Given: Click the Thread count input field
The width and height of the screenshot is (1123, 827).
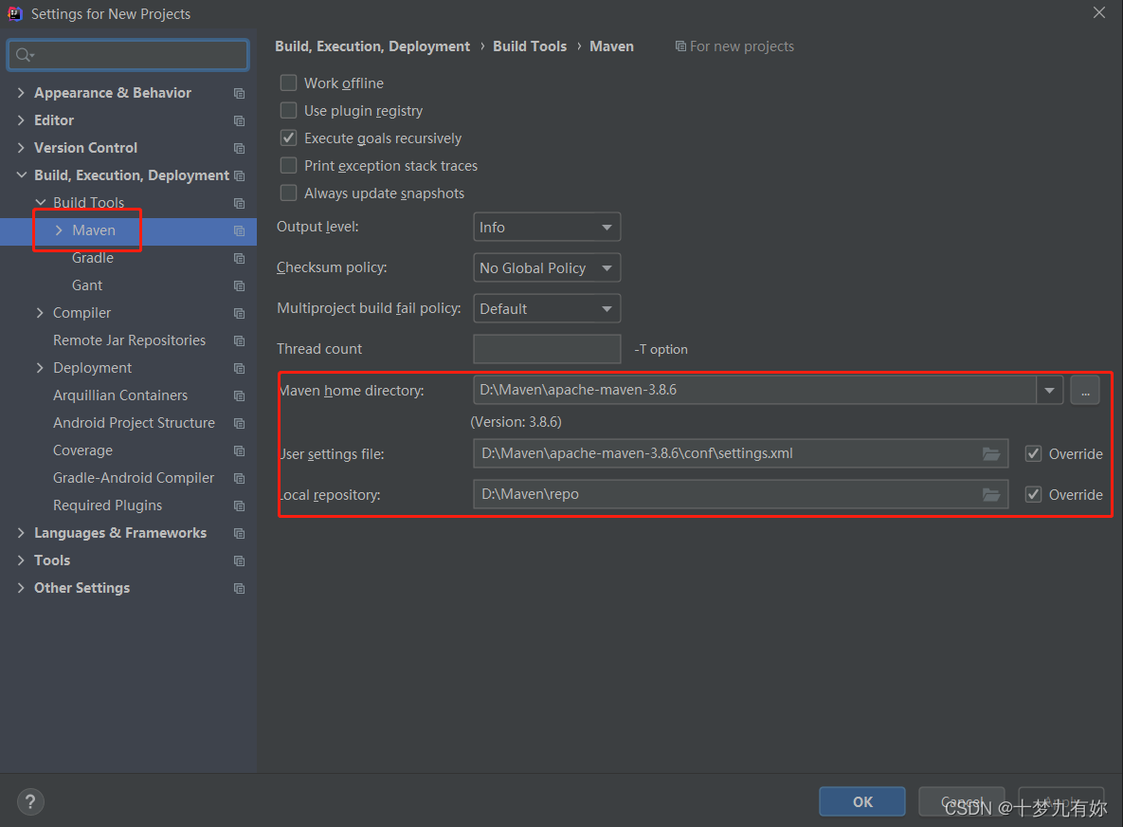Looking at the screenshot, I should pyautogui.click(x=547, y=349).
